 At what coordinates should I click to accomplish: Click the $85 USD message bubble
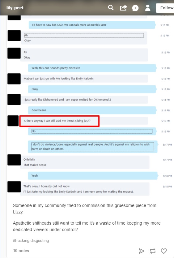pyautogui.click(x=92, y=25)
